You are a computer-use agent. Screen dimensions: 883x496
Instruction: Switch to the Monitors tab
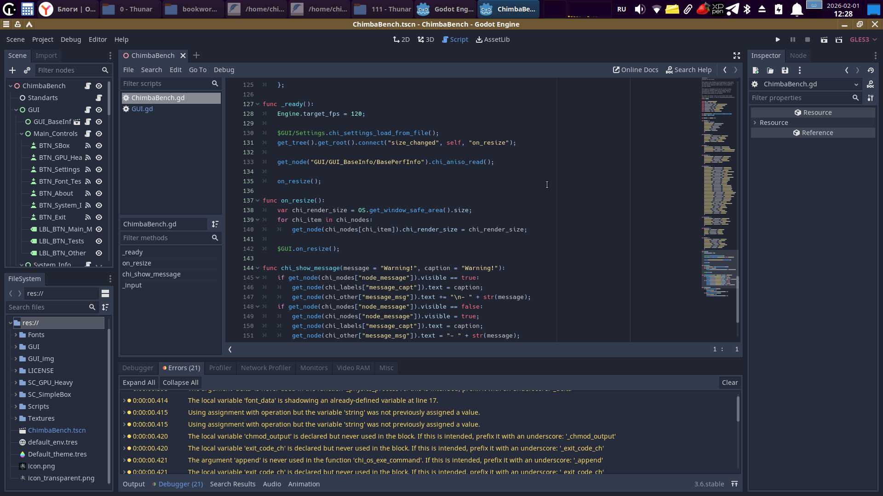[x=314, y=368]
